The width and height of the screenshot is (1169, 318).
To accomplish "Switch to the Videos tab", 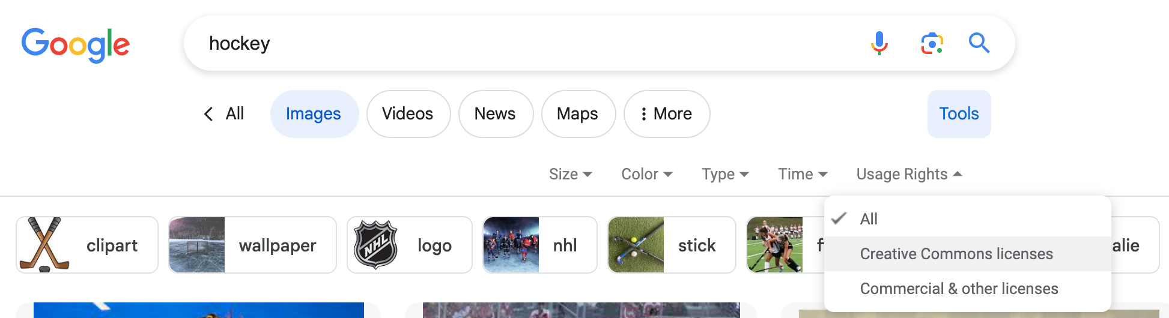I will click(408, 114).
